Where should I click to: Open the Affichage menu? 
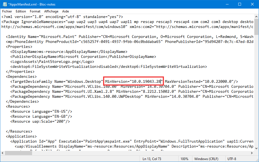[x=51, y=11]
